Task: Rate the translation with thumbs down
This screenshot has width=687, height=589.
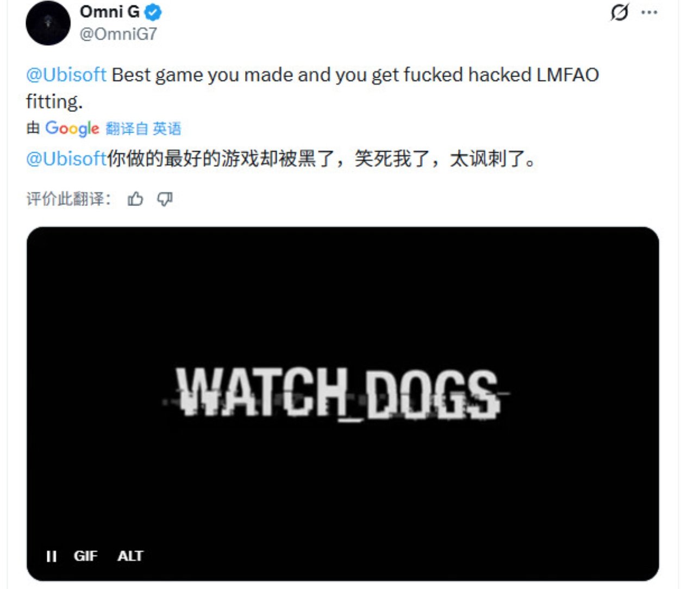Action: tap(165, 199)
